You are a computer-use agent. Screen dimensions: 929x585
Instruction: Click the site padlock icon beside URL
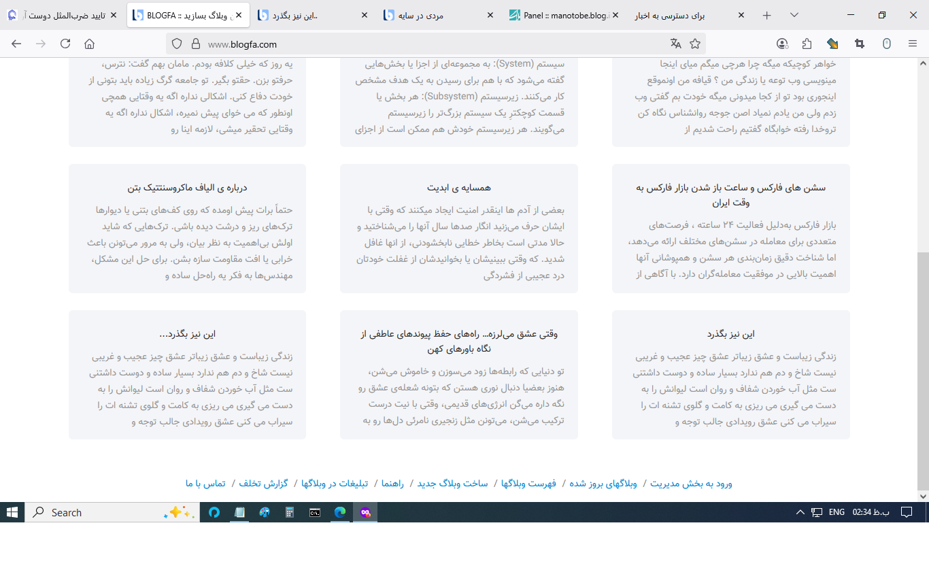pos(196,44)
